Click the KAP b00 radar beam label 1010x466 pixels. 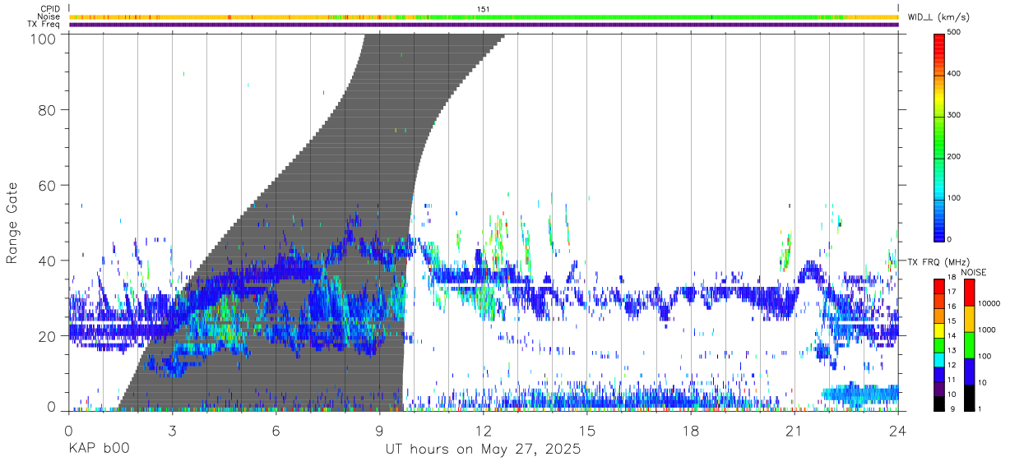(x=98, y=450)
